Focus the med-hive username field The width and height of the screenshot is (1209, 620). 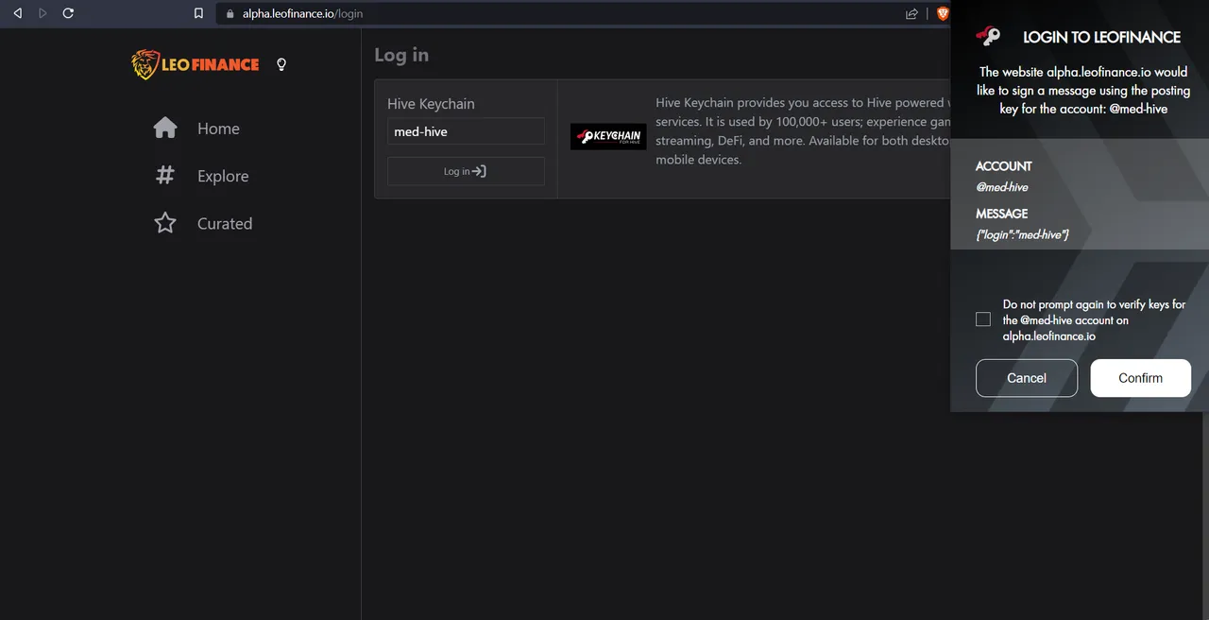coord(466,131)
